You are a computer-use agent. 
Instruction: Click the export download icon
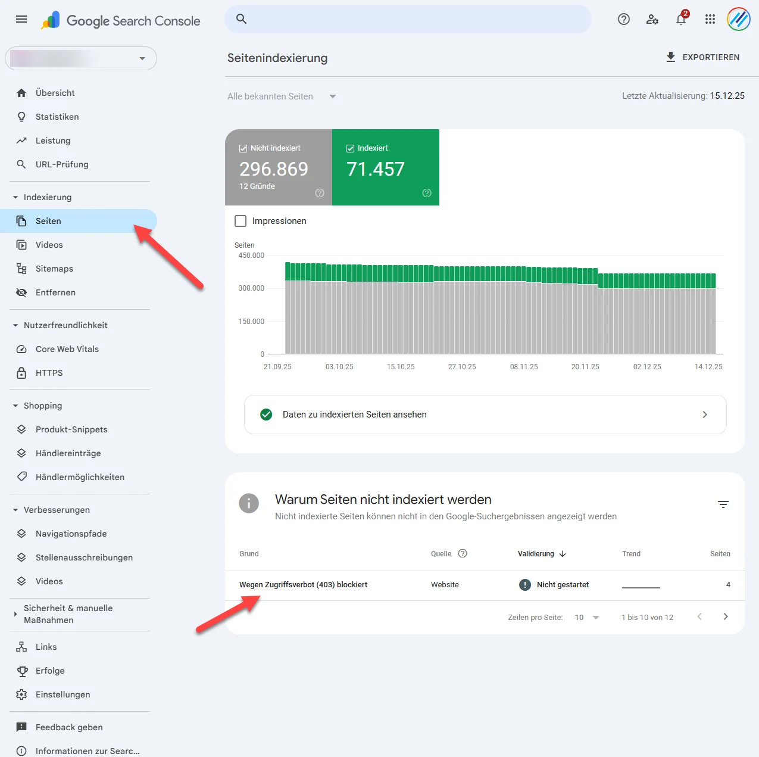[x=671, y=57]
